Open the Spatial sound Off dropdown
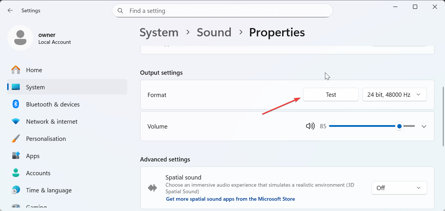Viewport: 445px width, 211px height. click(x=399, y=188)
